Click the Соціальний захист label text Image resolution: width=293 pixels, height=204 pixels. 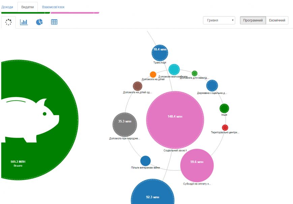click(175, 150)
